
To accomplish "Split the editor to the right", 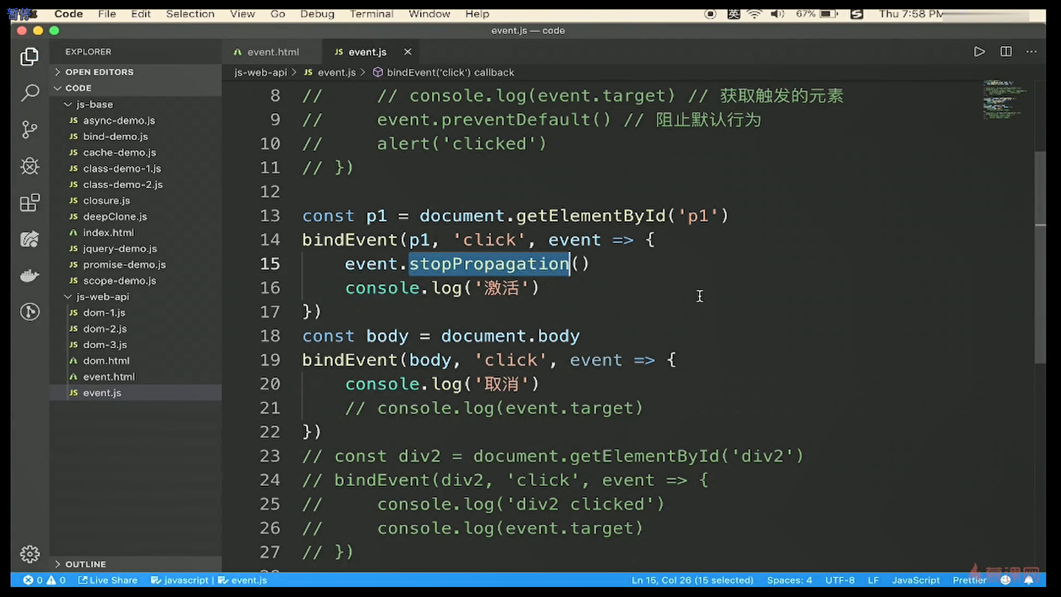I will (1006, 51).
